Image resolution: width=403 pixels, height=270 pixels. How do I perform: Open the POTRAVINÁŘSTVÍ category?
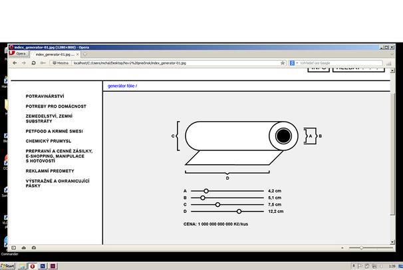click(45, 96)
